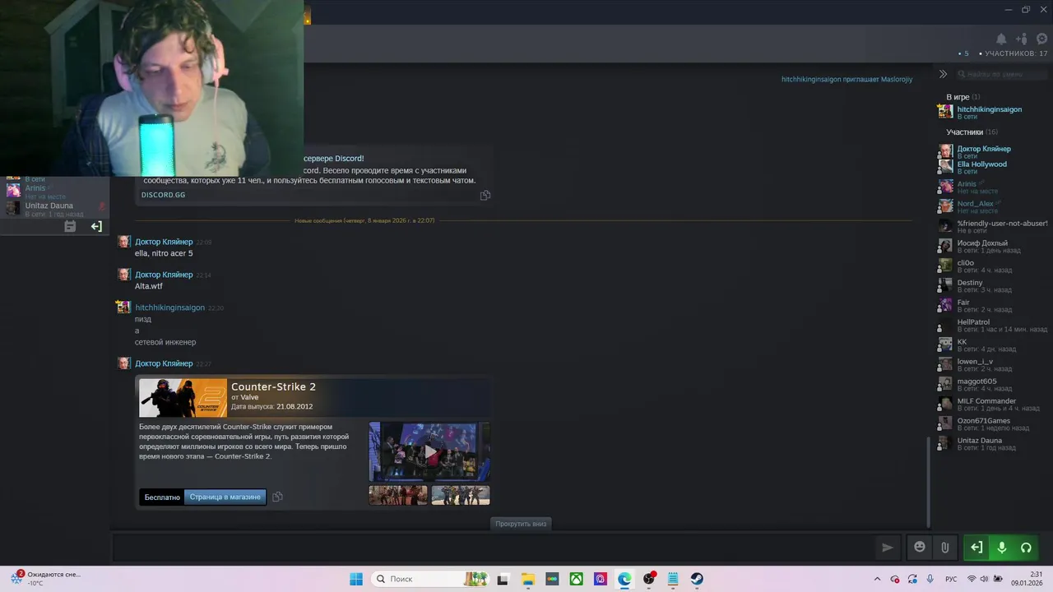
Task: Open Arinis avatar in right member list
Action: point(945,187)
